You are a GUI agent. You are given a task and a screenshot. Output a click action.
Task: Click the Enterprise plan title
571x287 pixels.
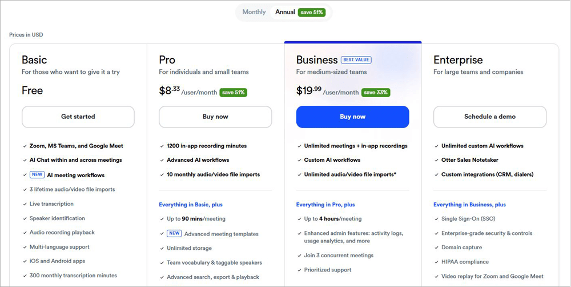coord(458,60)
